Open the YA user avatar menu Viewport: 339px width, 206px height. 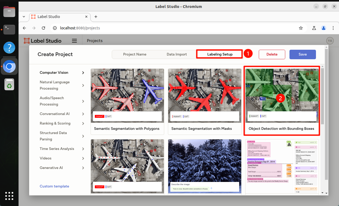330,41
